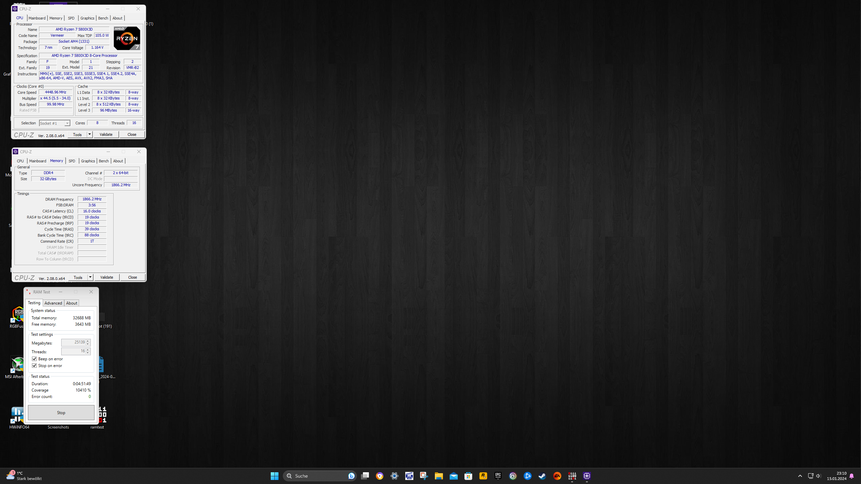861x484 pixels.
Task: Click Validate in the Memory CPU-Z window
Action: (107, 277)
